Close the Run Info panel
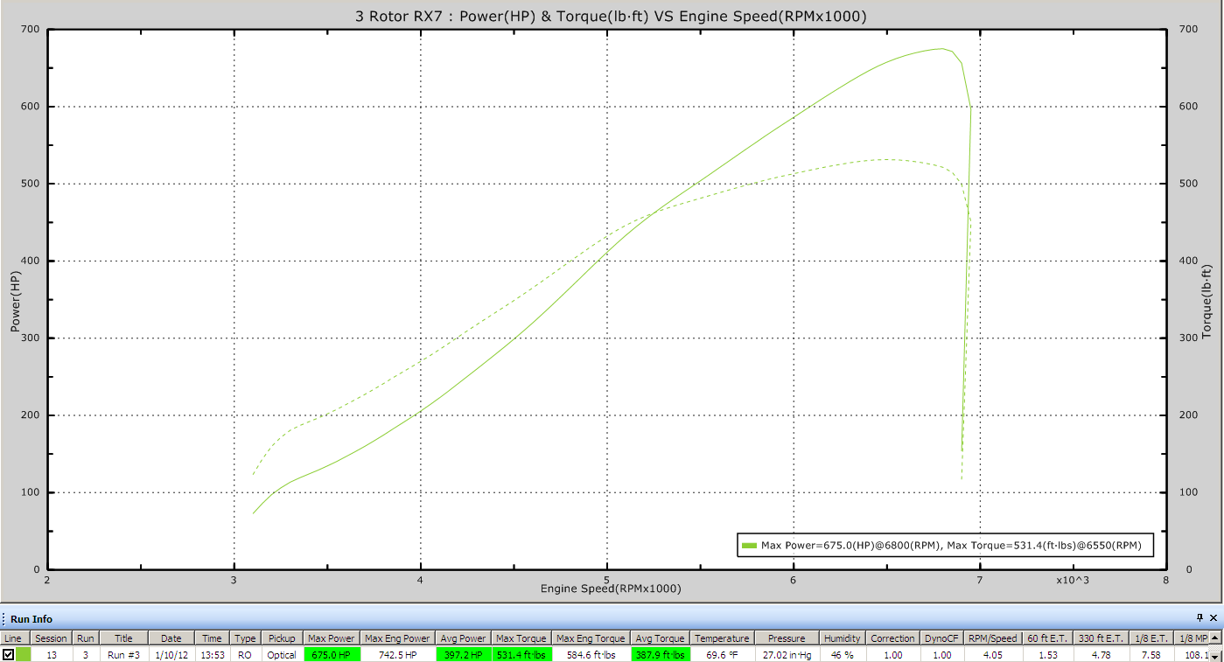The height and width of the screenshot is (662, 1224). 1214,618
